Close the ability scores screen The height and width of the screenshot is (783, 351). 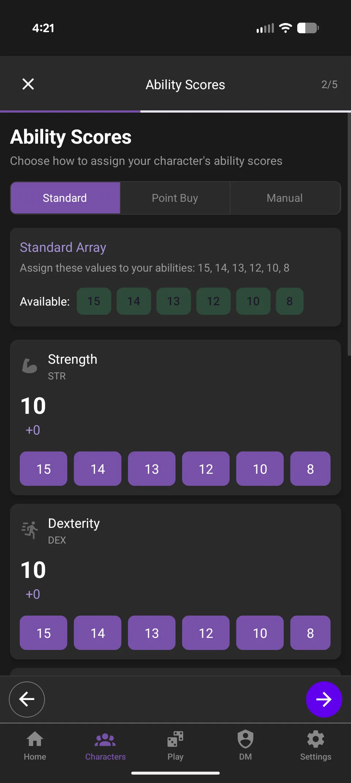point(29,84)
